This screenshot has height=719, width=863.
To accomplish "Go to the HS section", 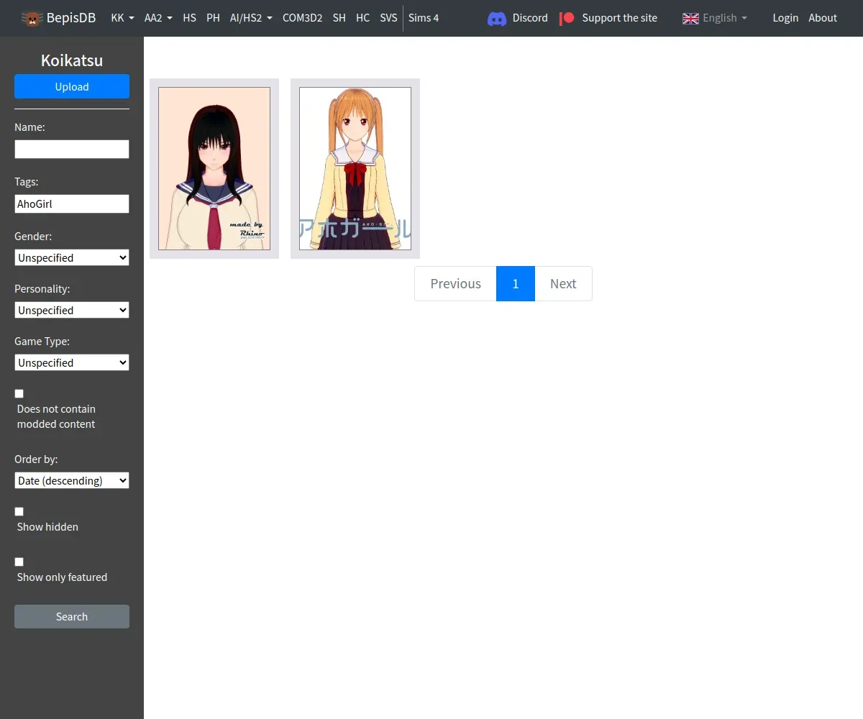I will click(x=189, y=18).
